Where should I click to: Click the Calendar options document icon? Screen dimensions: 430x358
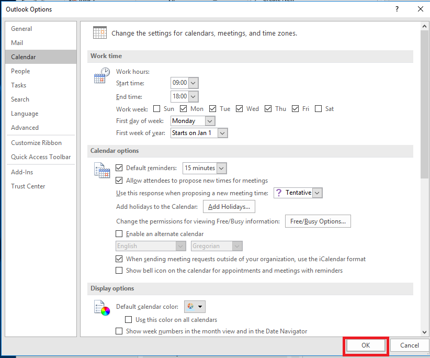tap(102, 170)
